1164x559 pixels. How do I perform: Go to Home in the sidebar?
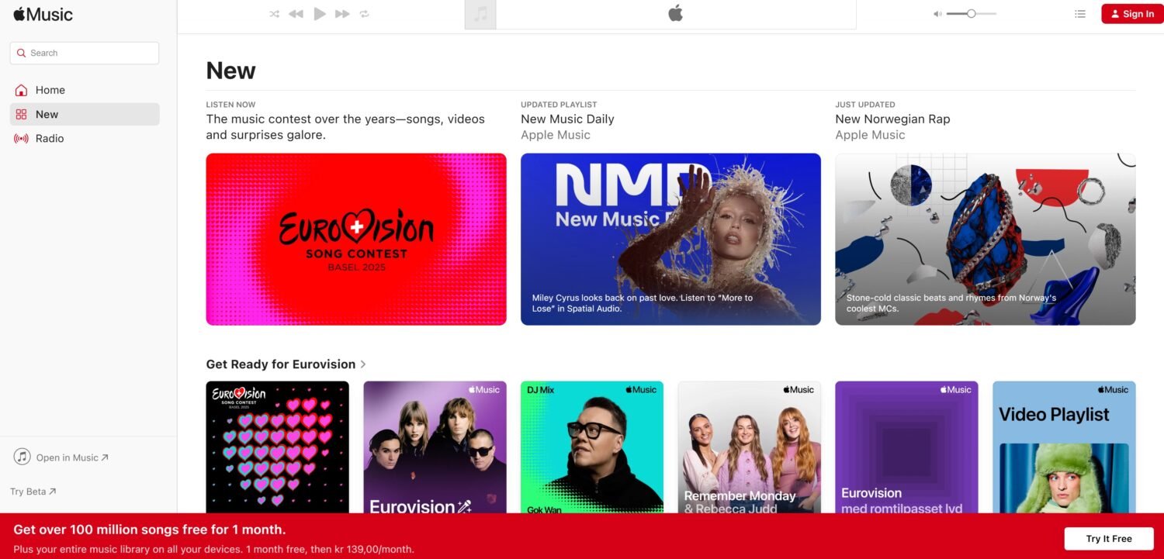(50, 90)
